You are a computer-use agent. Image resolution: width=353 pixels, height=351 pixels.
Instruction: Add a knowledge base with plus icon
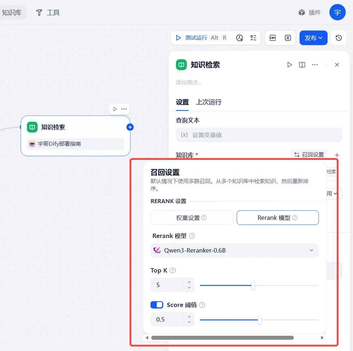click(337, 155)
